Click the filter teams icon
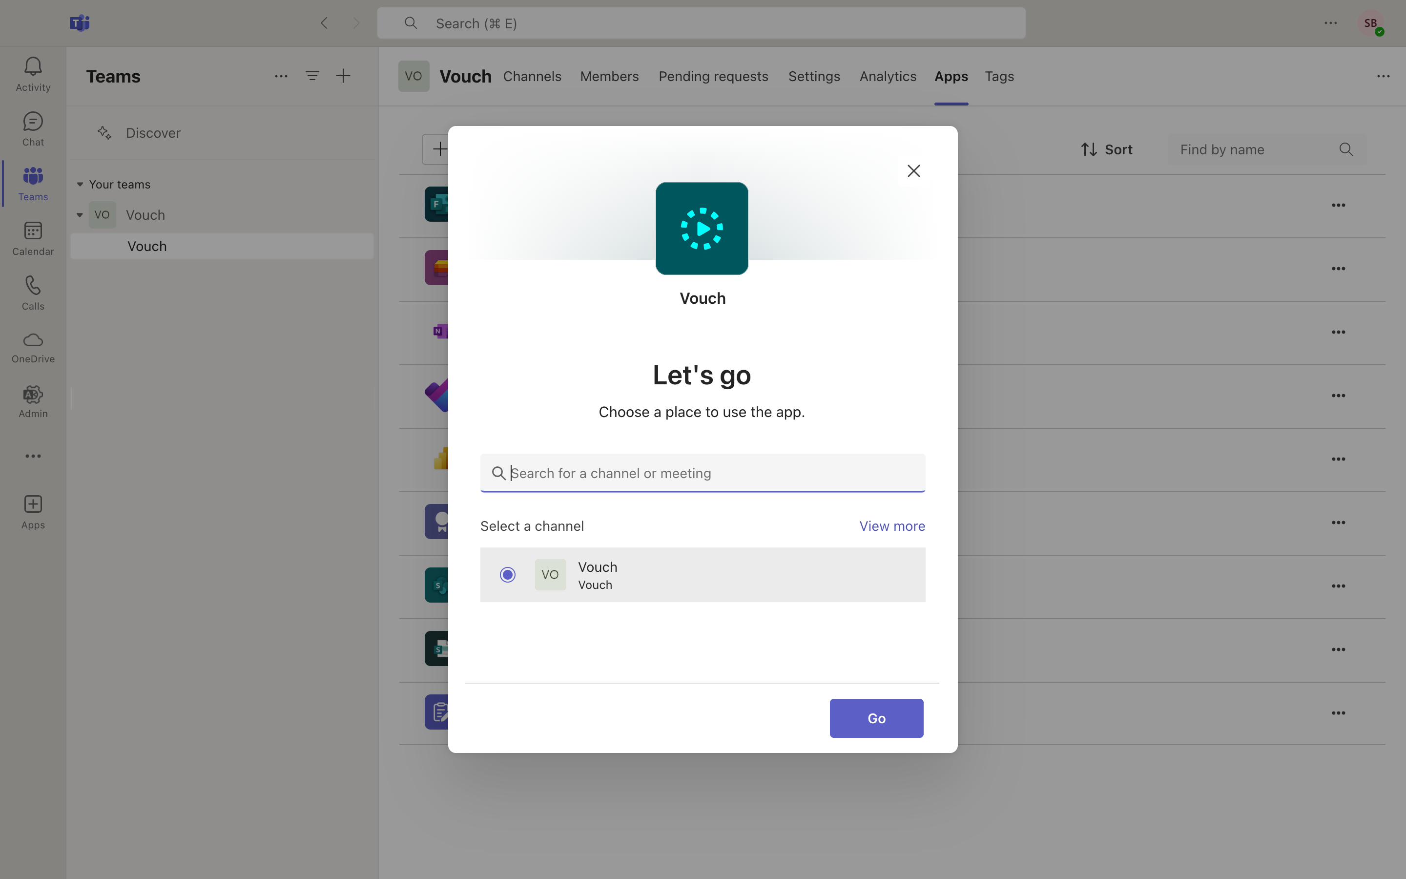Screen dimensions: 1406x879 click(x=312, y=76)
